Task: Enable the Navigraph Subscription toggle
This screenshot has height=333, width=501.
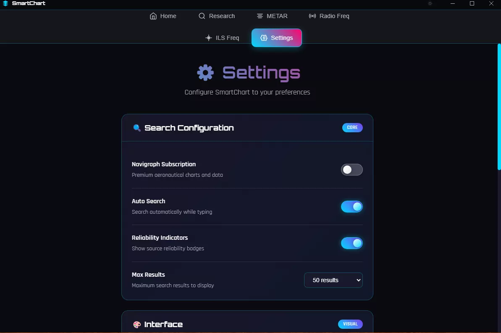Action: 351,170
